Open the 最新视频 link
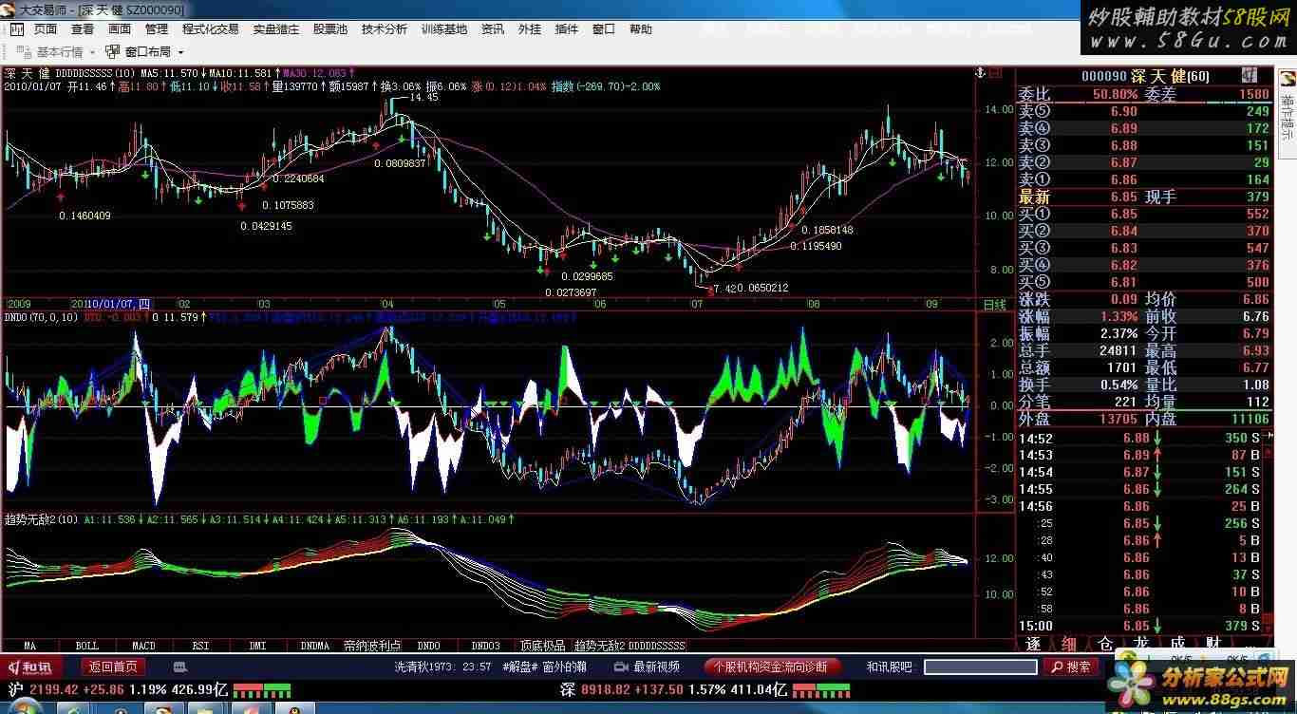This screenshot has width=1297, height=714. pos(656,667)
